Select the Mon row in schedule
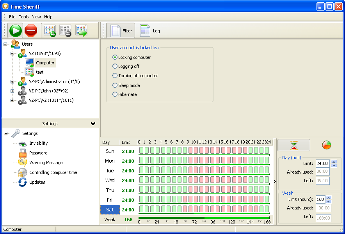 coord(110,161)
